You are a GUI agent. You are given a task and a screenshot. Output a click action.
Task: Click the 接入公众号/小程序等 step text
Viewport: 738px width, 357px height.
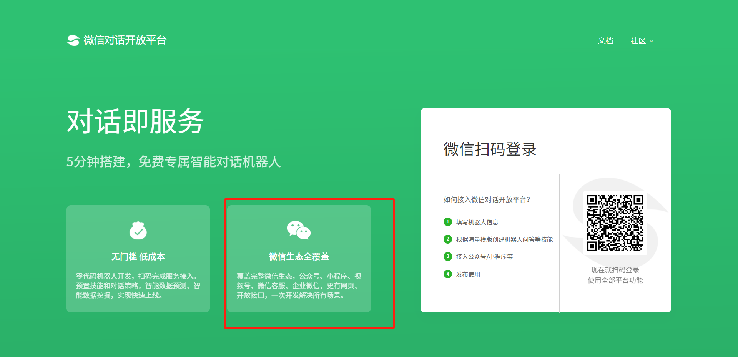pos(484,257)
